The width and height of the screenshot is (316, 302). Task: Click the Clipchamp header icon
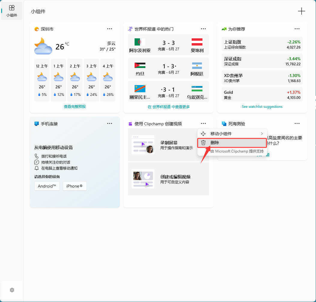[130, 124]
